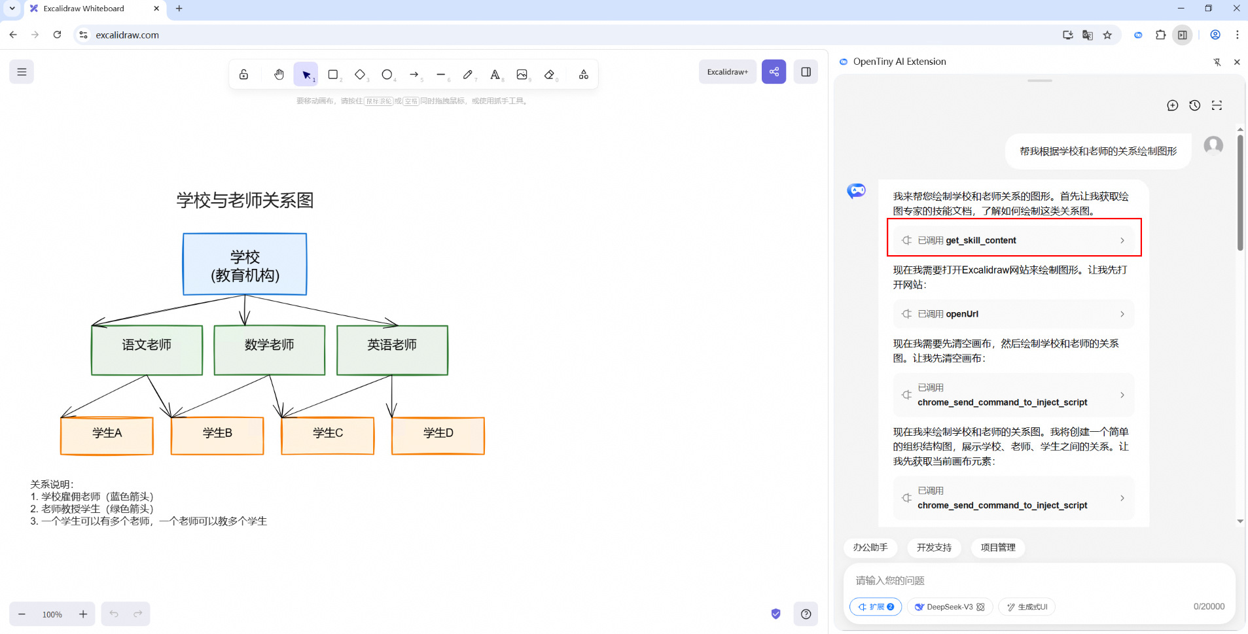Open the more shapes tools menu
Image resolution: width=1248 pixels, height=634 pixels.
584,75
